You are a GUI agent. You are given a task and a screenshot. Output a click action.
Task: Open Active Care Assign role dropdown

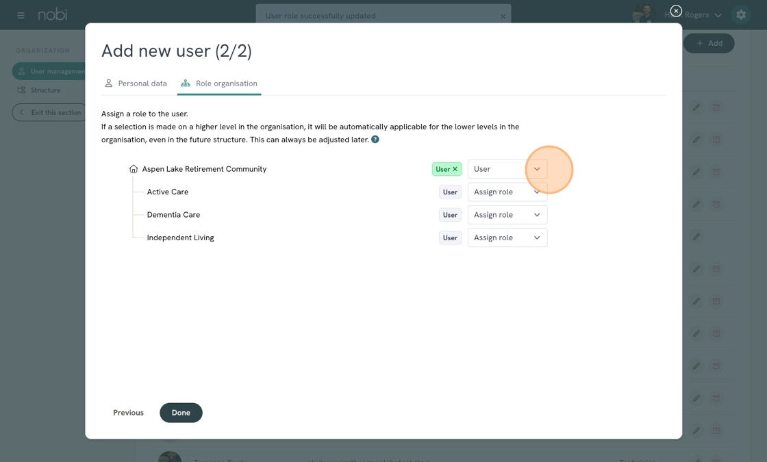507,192
